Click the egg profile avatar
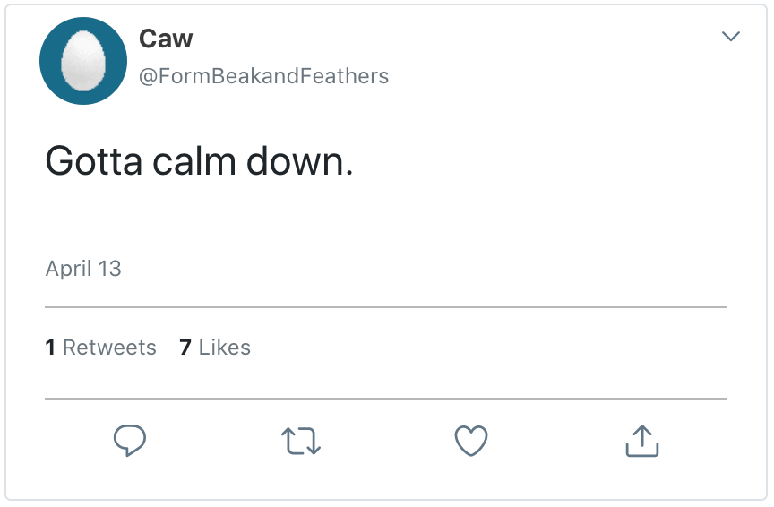This screenshot has width=774, height=507. click(x=83, y=62)
